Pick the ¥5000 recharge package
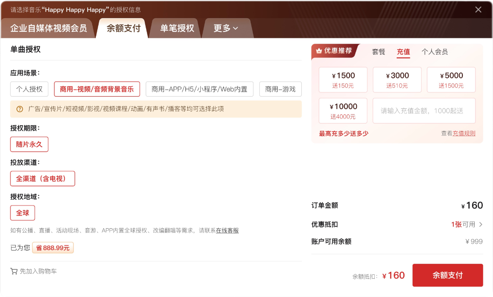The image size is (493, 297). [451, 80]
